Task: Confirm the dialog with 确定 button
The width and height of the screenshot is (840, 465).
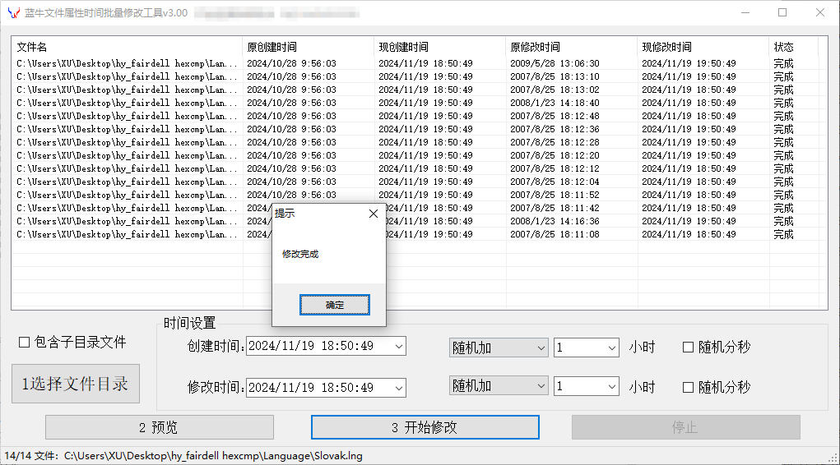Action: click(334, 305)
